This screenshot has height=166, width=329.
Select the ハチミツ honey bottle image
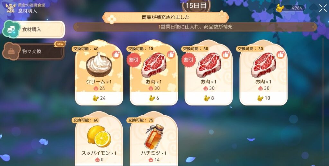pyautogui.click(x=154, y=137)
